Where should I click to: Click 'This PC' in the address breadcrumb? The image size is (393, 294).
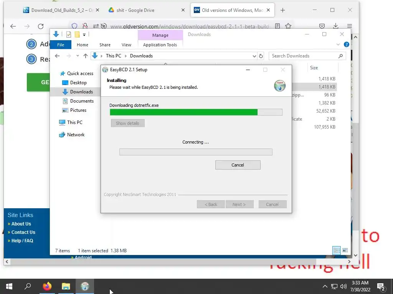pos(113,56)
